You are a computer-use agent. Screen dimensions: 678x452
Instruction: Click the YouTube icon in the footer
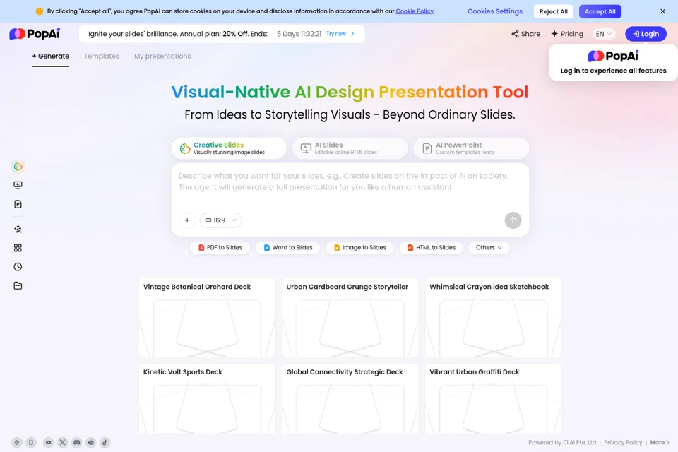[49, 443]
